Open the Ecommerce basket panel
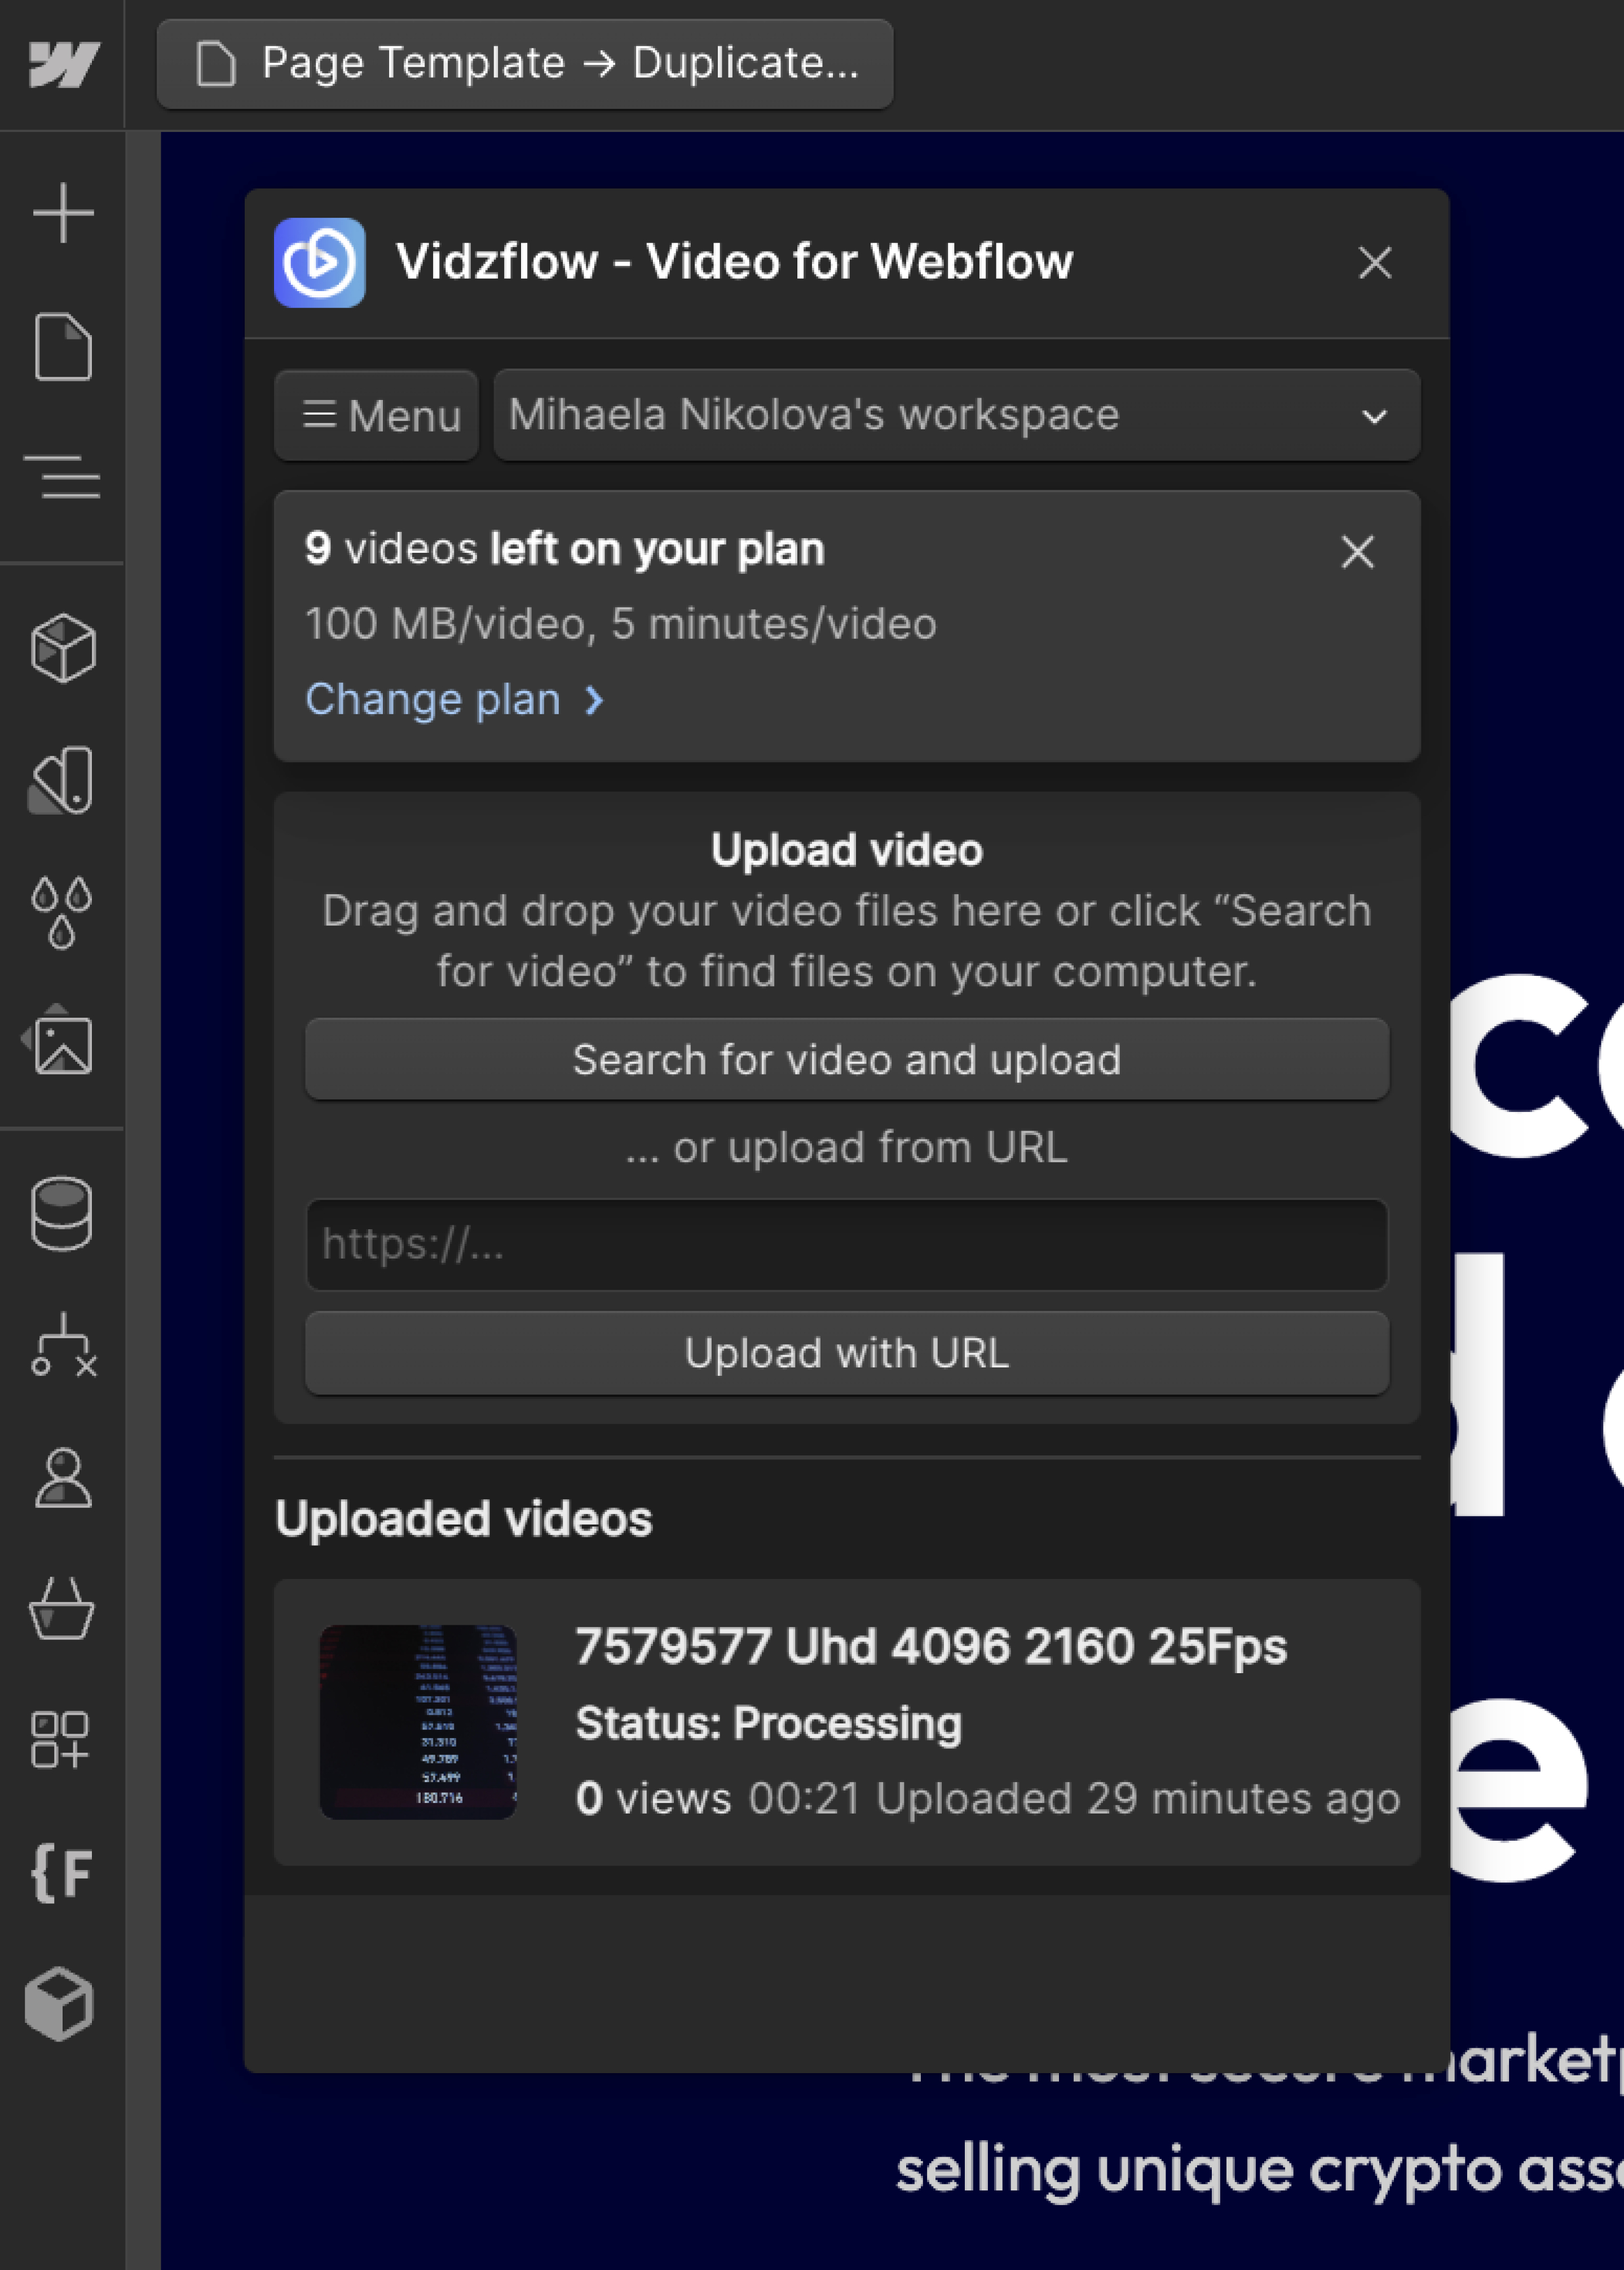This screenshot has height=2270, width=1624. [62, 1609]
